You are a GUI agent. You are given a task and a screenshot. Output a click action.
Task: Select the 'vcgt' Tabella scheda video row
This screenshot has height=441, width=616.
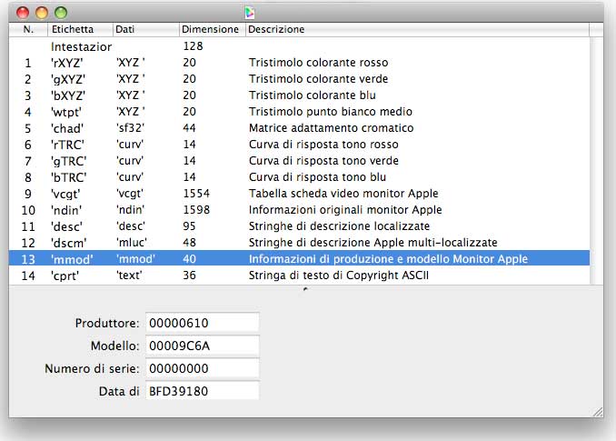point(273,194)
